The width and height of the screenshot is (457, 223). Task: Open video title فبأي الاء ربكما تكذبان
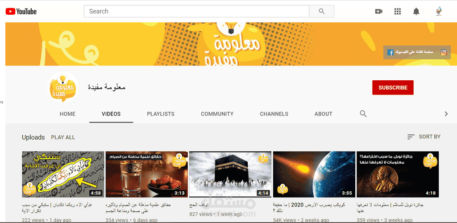click(x=57, y=207)
